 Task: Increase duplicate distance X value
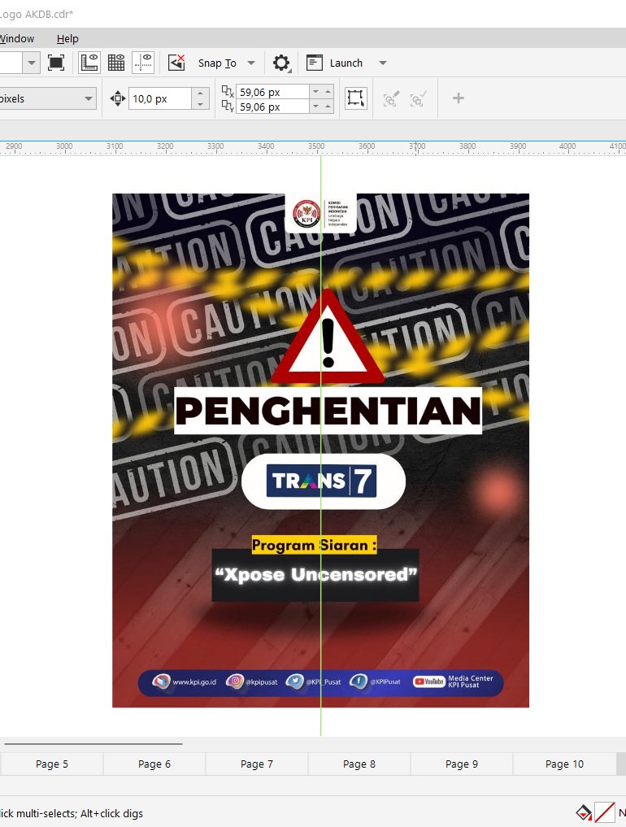click(328, 92)
